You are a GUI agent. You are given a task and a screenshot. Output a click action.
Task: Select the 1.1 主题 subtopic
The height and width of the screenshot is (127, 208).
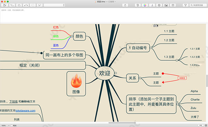169,31
